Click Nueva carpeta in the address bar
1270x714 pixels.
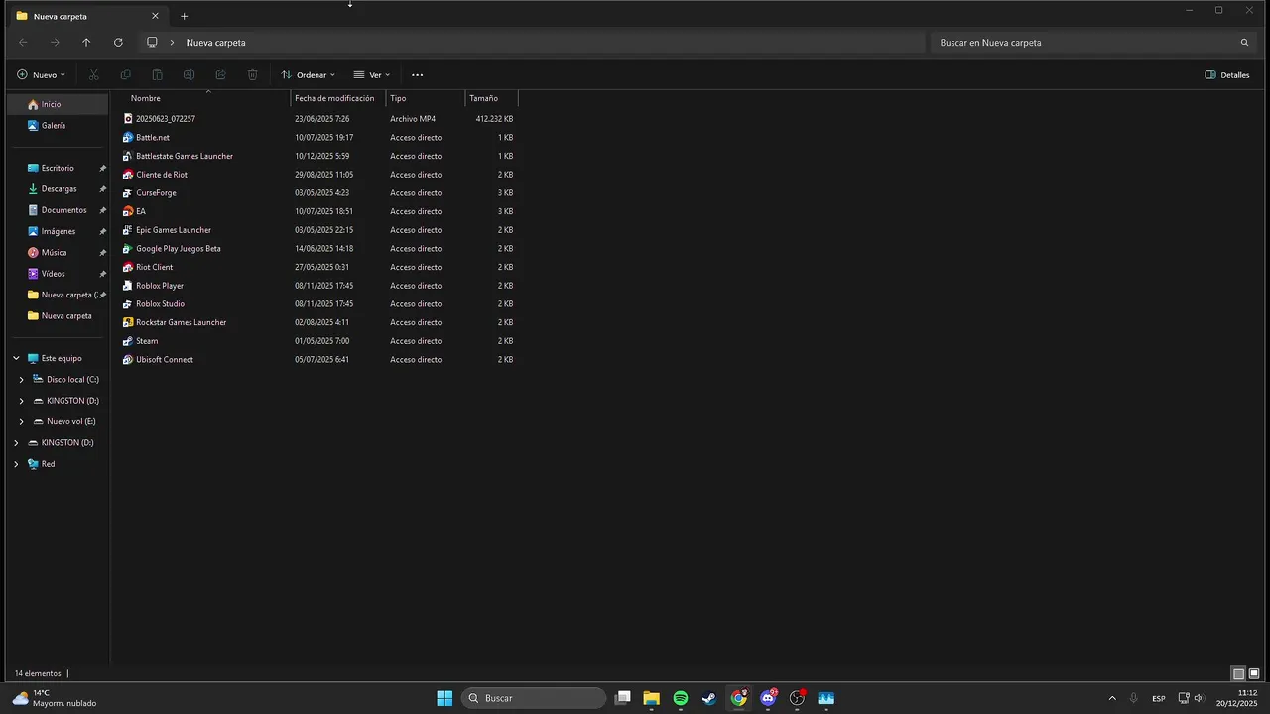[x=215, y=43]
